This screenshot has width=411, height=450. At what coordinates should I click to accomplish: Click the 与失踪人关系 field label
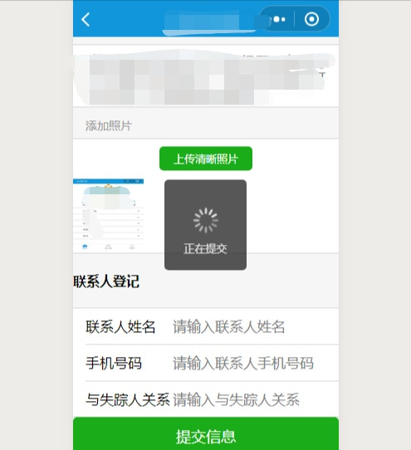pos(127,399)
